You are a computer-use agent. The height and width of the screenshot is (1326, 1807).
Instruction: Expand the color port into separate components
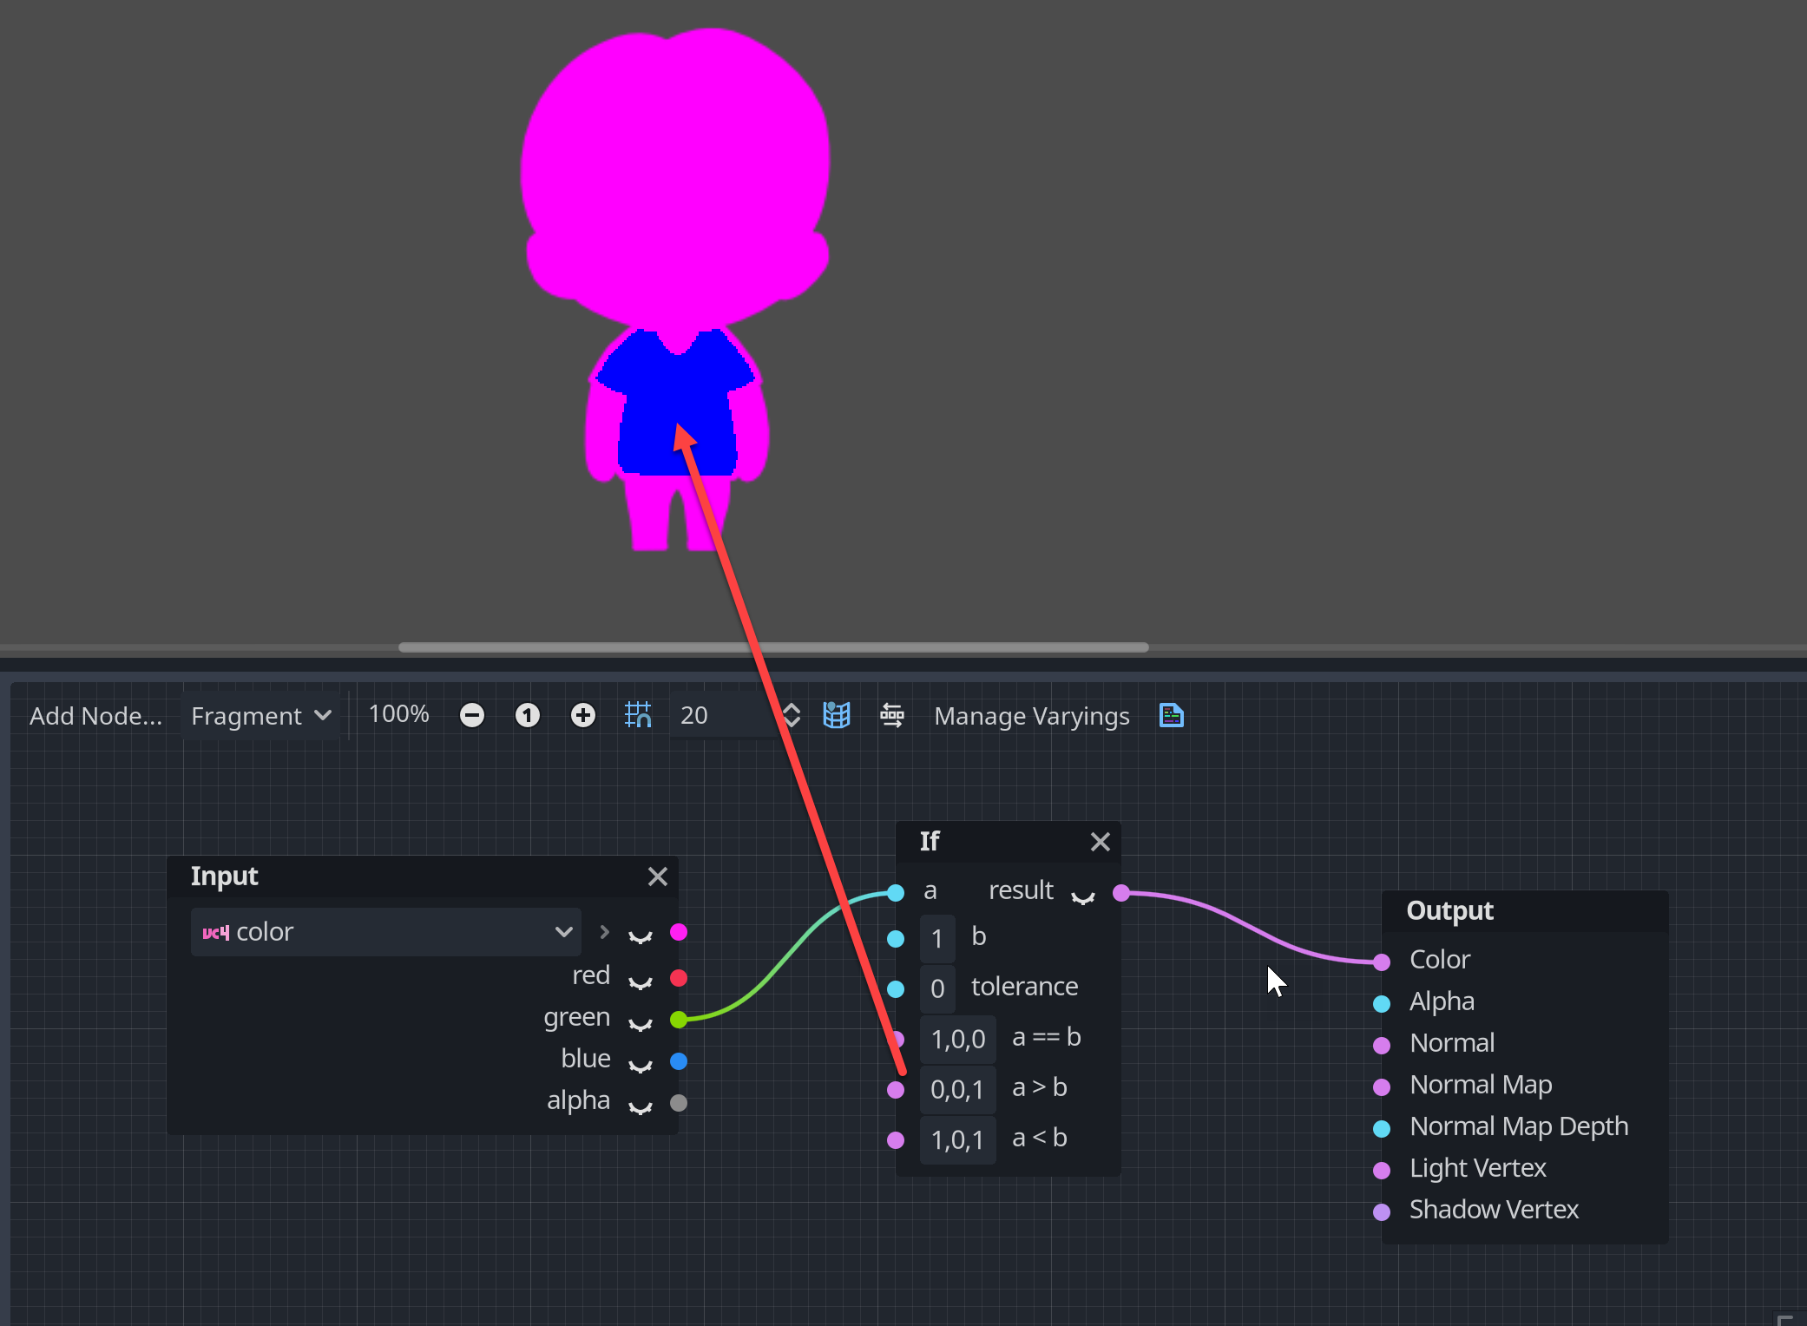coord(603,931)
